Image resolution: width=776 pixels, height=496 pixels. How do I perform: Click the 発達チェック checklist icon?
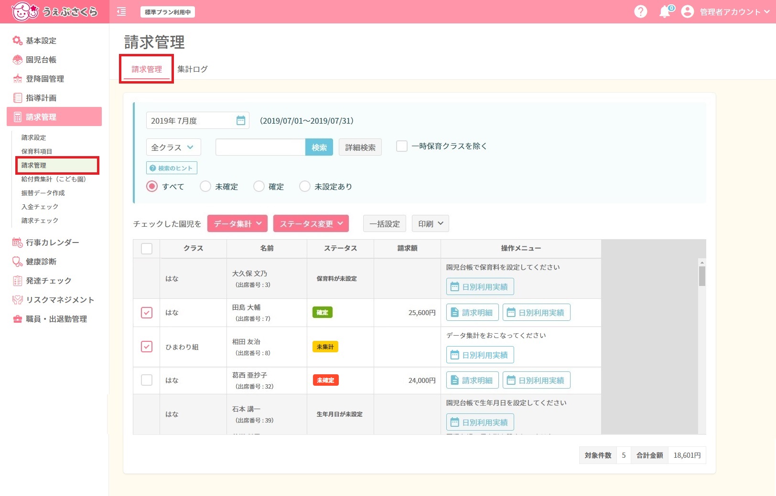click(18, 281)
